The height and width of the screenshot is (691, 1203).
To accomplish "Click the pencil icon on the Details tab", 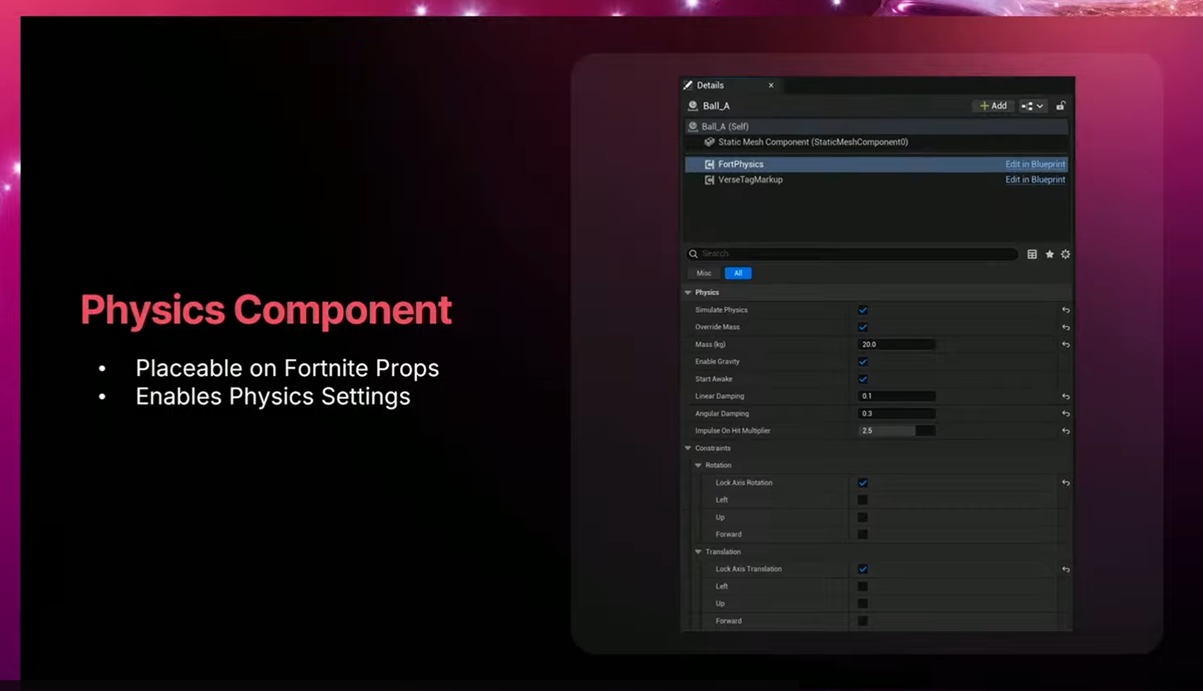I will [688, 85].
